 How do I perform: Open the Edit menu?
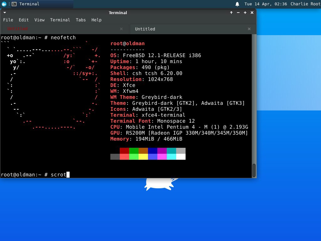pyautogui.click(x=24, y=20)
